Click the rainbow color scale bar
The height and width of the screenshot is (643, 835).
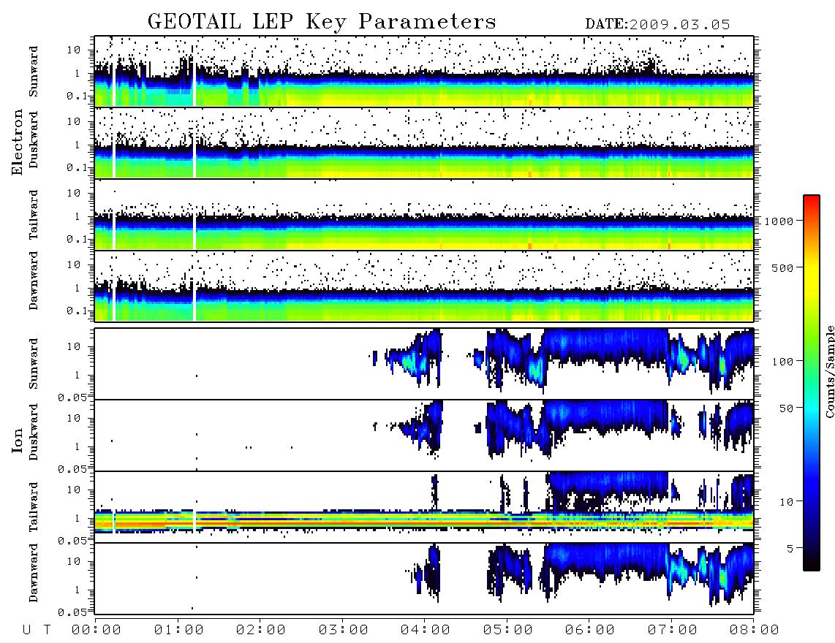812,384
